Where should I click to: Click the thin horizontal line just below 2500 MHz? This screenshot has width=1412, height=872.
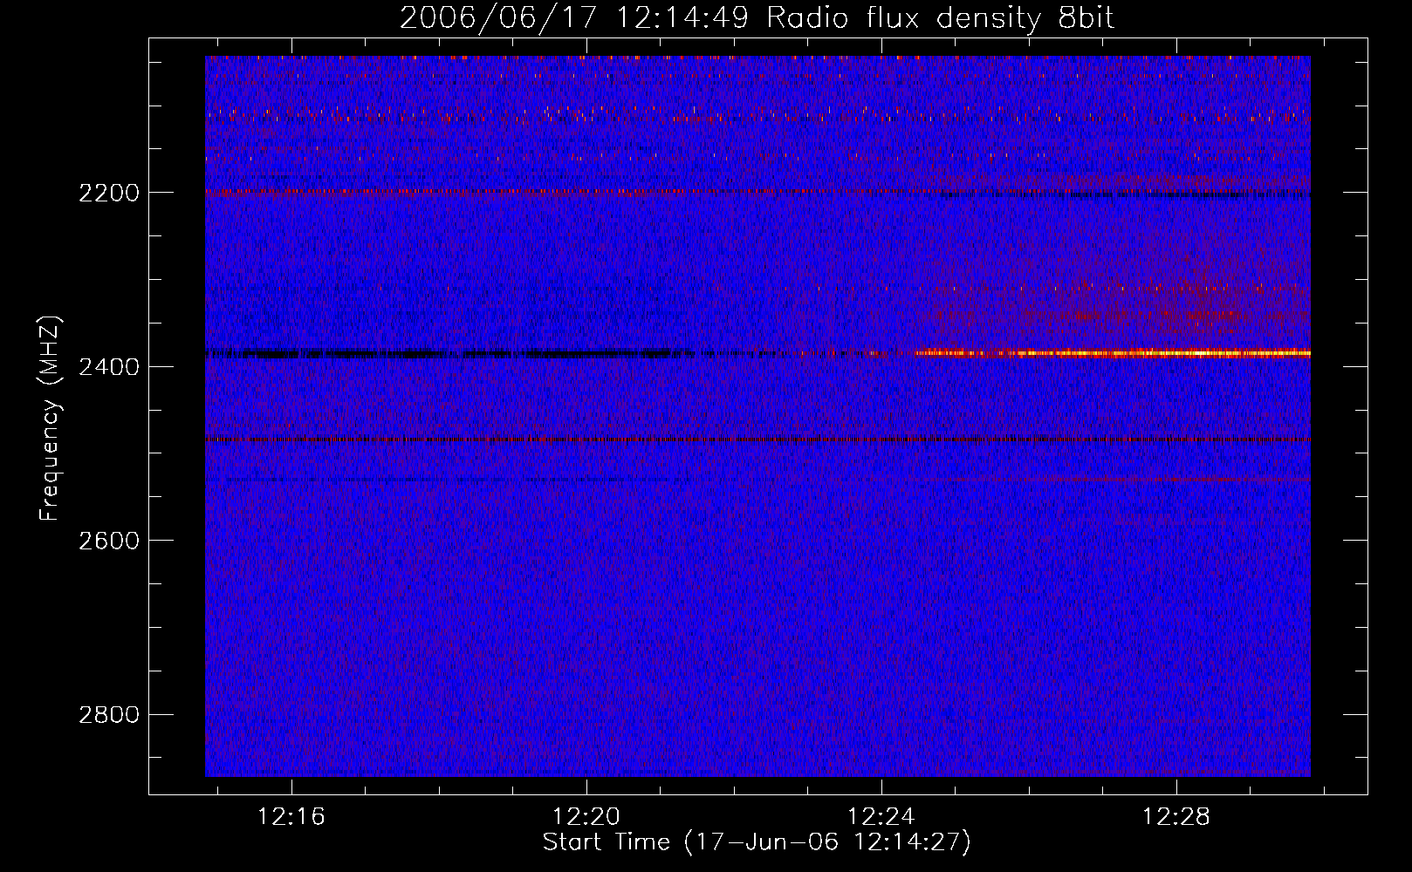(x=757, y=439)
